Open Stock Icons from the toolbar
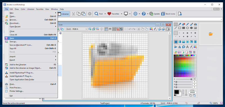This screenshot has width=225, height=107. coord(168,14)
